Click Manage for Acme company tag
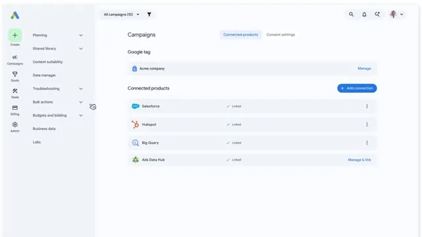 click(x=364, y=68)
